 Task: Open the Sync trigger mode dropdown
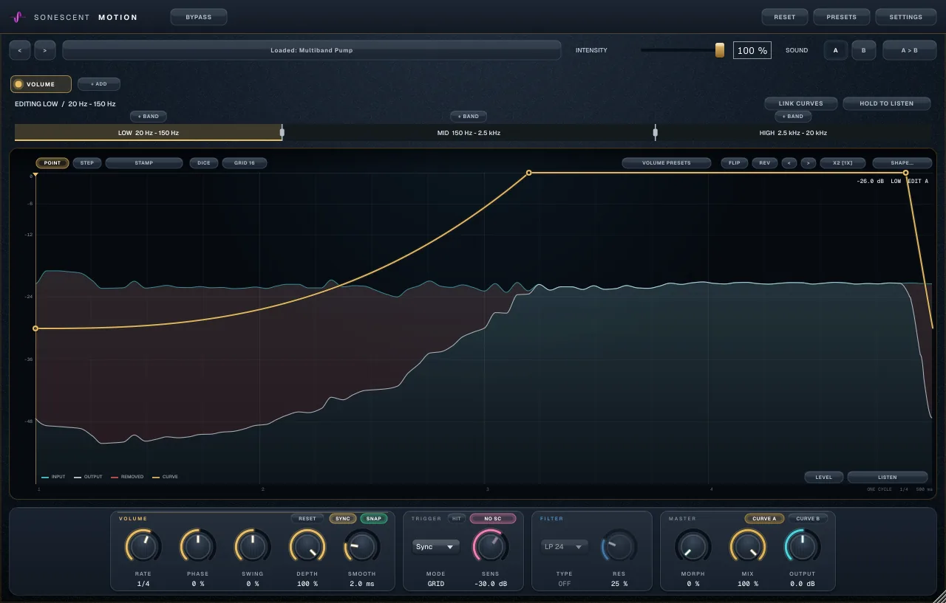[436, 547]
